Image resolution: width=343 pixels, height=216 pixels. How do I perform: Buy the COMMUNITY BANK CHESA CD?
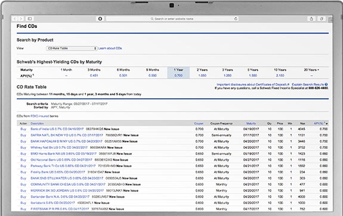pos(23,184)
